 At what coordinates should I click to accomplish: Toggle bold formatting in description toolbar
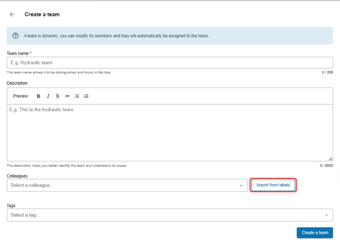pos(38,96)
